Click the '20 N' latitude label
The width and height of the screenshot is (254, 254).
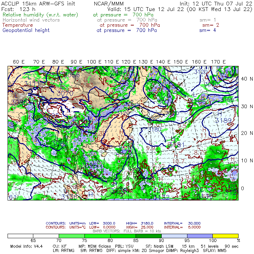tap(247, 133)
